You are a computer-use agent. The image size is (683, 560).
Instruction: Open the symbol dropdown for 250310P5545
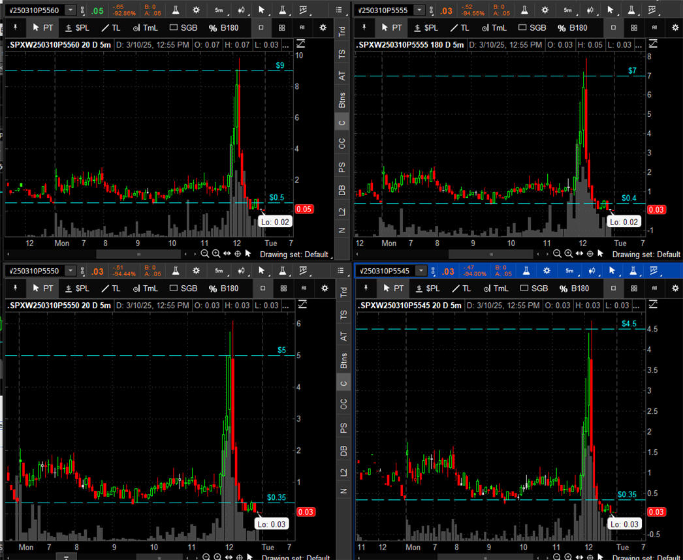click(x=421, y=271)
